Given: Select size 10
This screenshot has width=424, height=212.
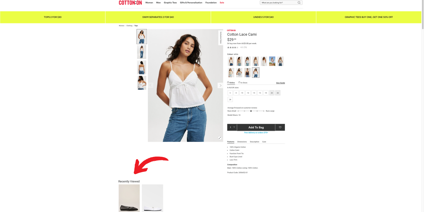Looking at the screenshot, I should pos(242,93).
